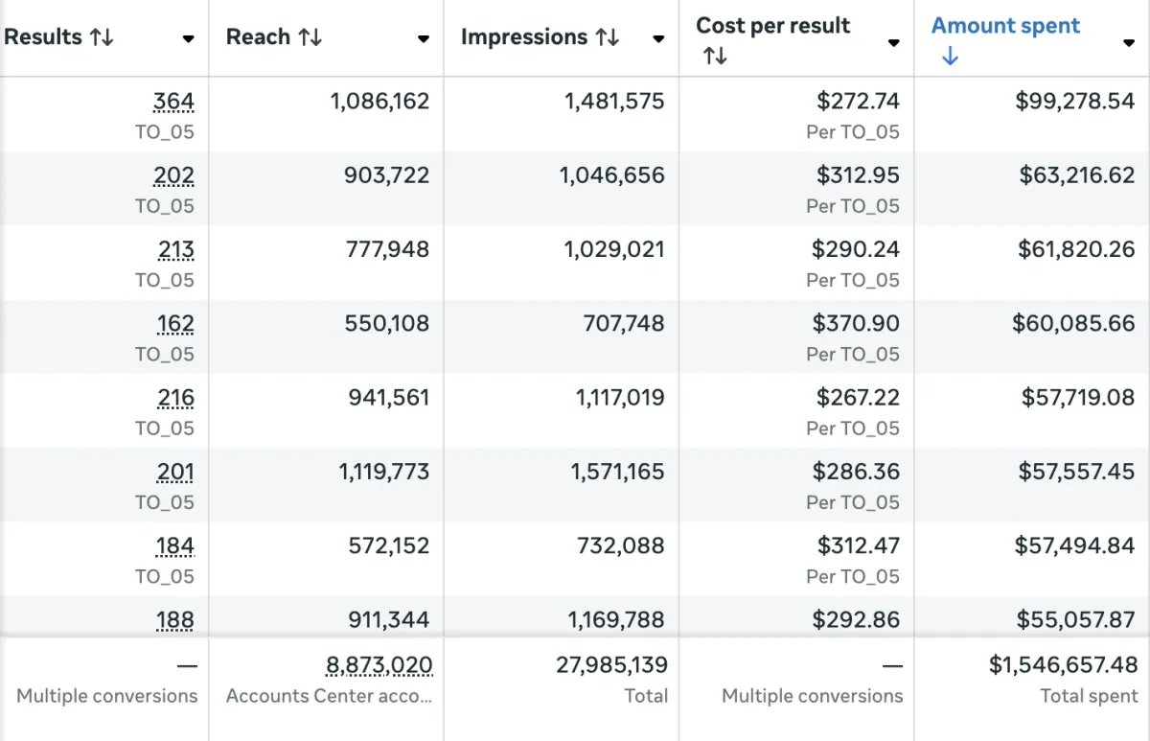The height and width of the screenshot is (741, 1150).
Task: Open the 364 results link
Action: [173, 102]
